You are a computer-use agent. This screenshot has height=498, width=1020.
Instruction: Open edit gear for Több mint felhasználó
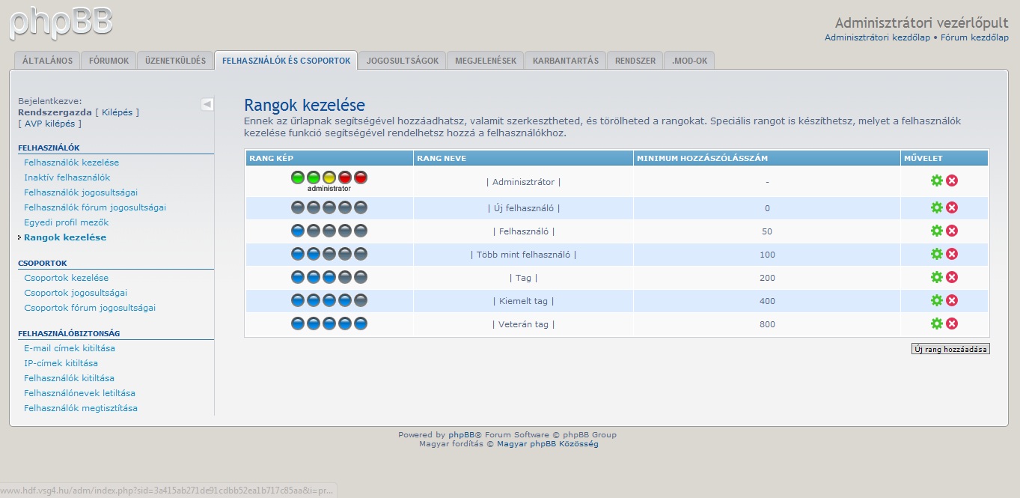(x=936, y=254)
